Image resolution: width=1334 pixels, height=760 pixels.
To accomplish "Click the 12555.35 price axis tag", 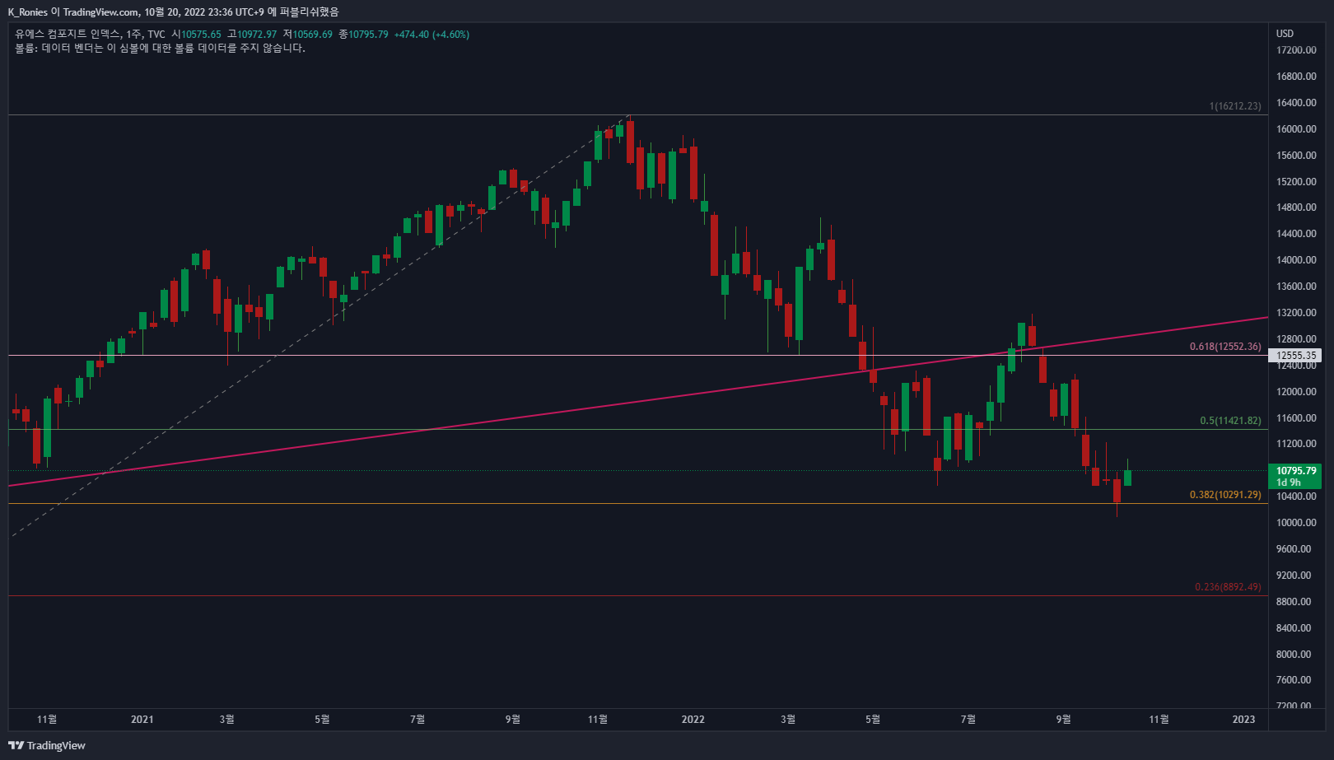I will point(1294,356).
